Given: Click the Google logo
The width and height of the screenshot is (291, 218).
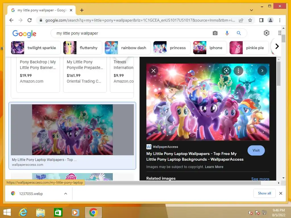Looking at the screenshot, I should point(24,33).
